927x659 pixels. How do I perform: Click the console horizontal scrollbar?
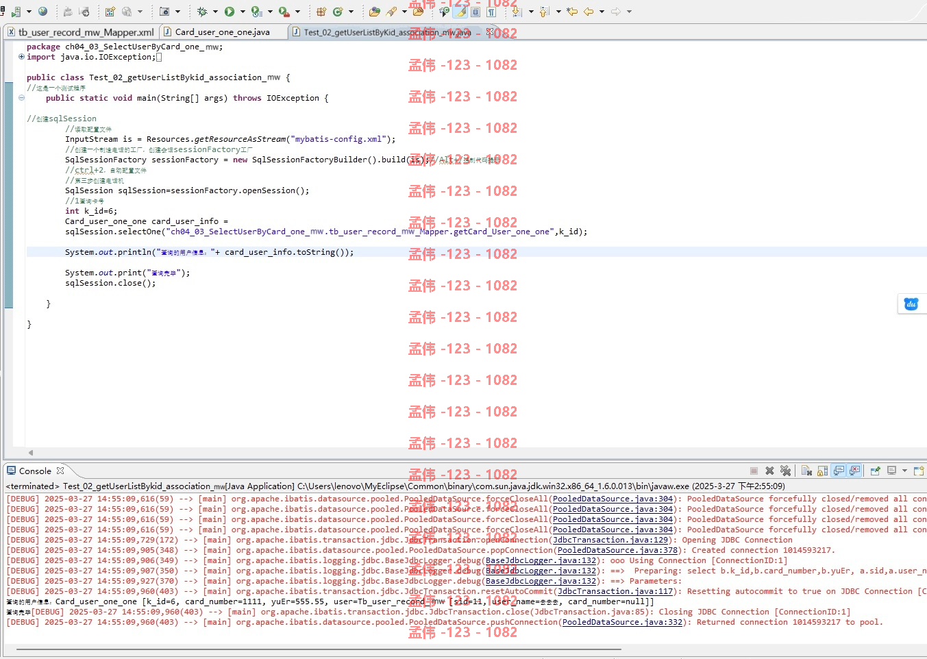(319, 649)
